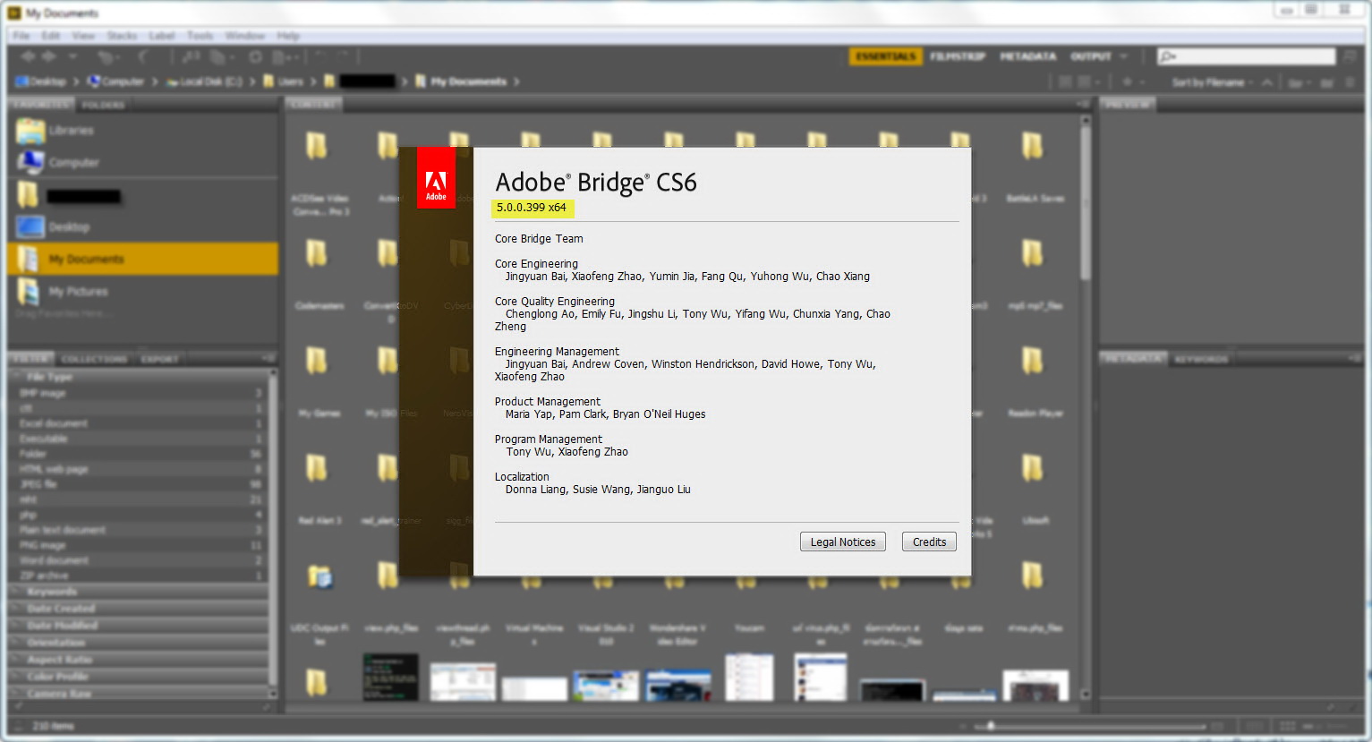Click the Output to web or PDF icon

coord(285,56)
